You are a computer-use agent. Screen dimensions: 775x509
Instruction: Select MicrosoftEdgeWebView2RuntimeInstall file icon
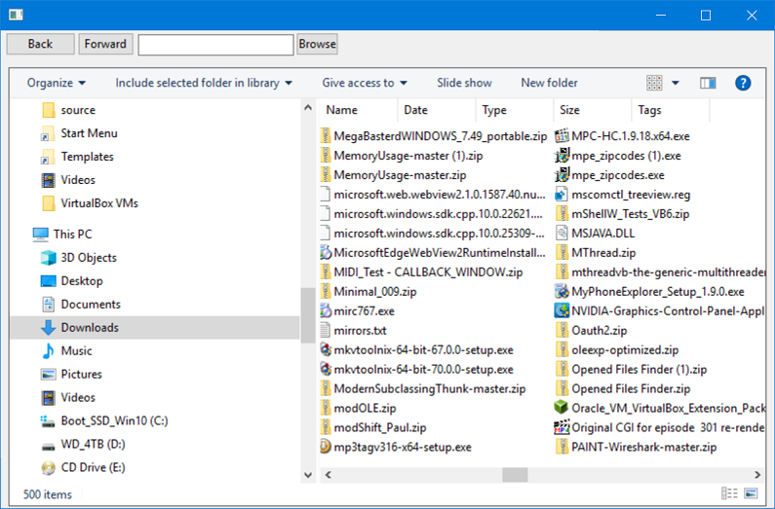326,252
